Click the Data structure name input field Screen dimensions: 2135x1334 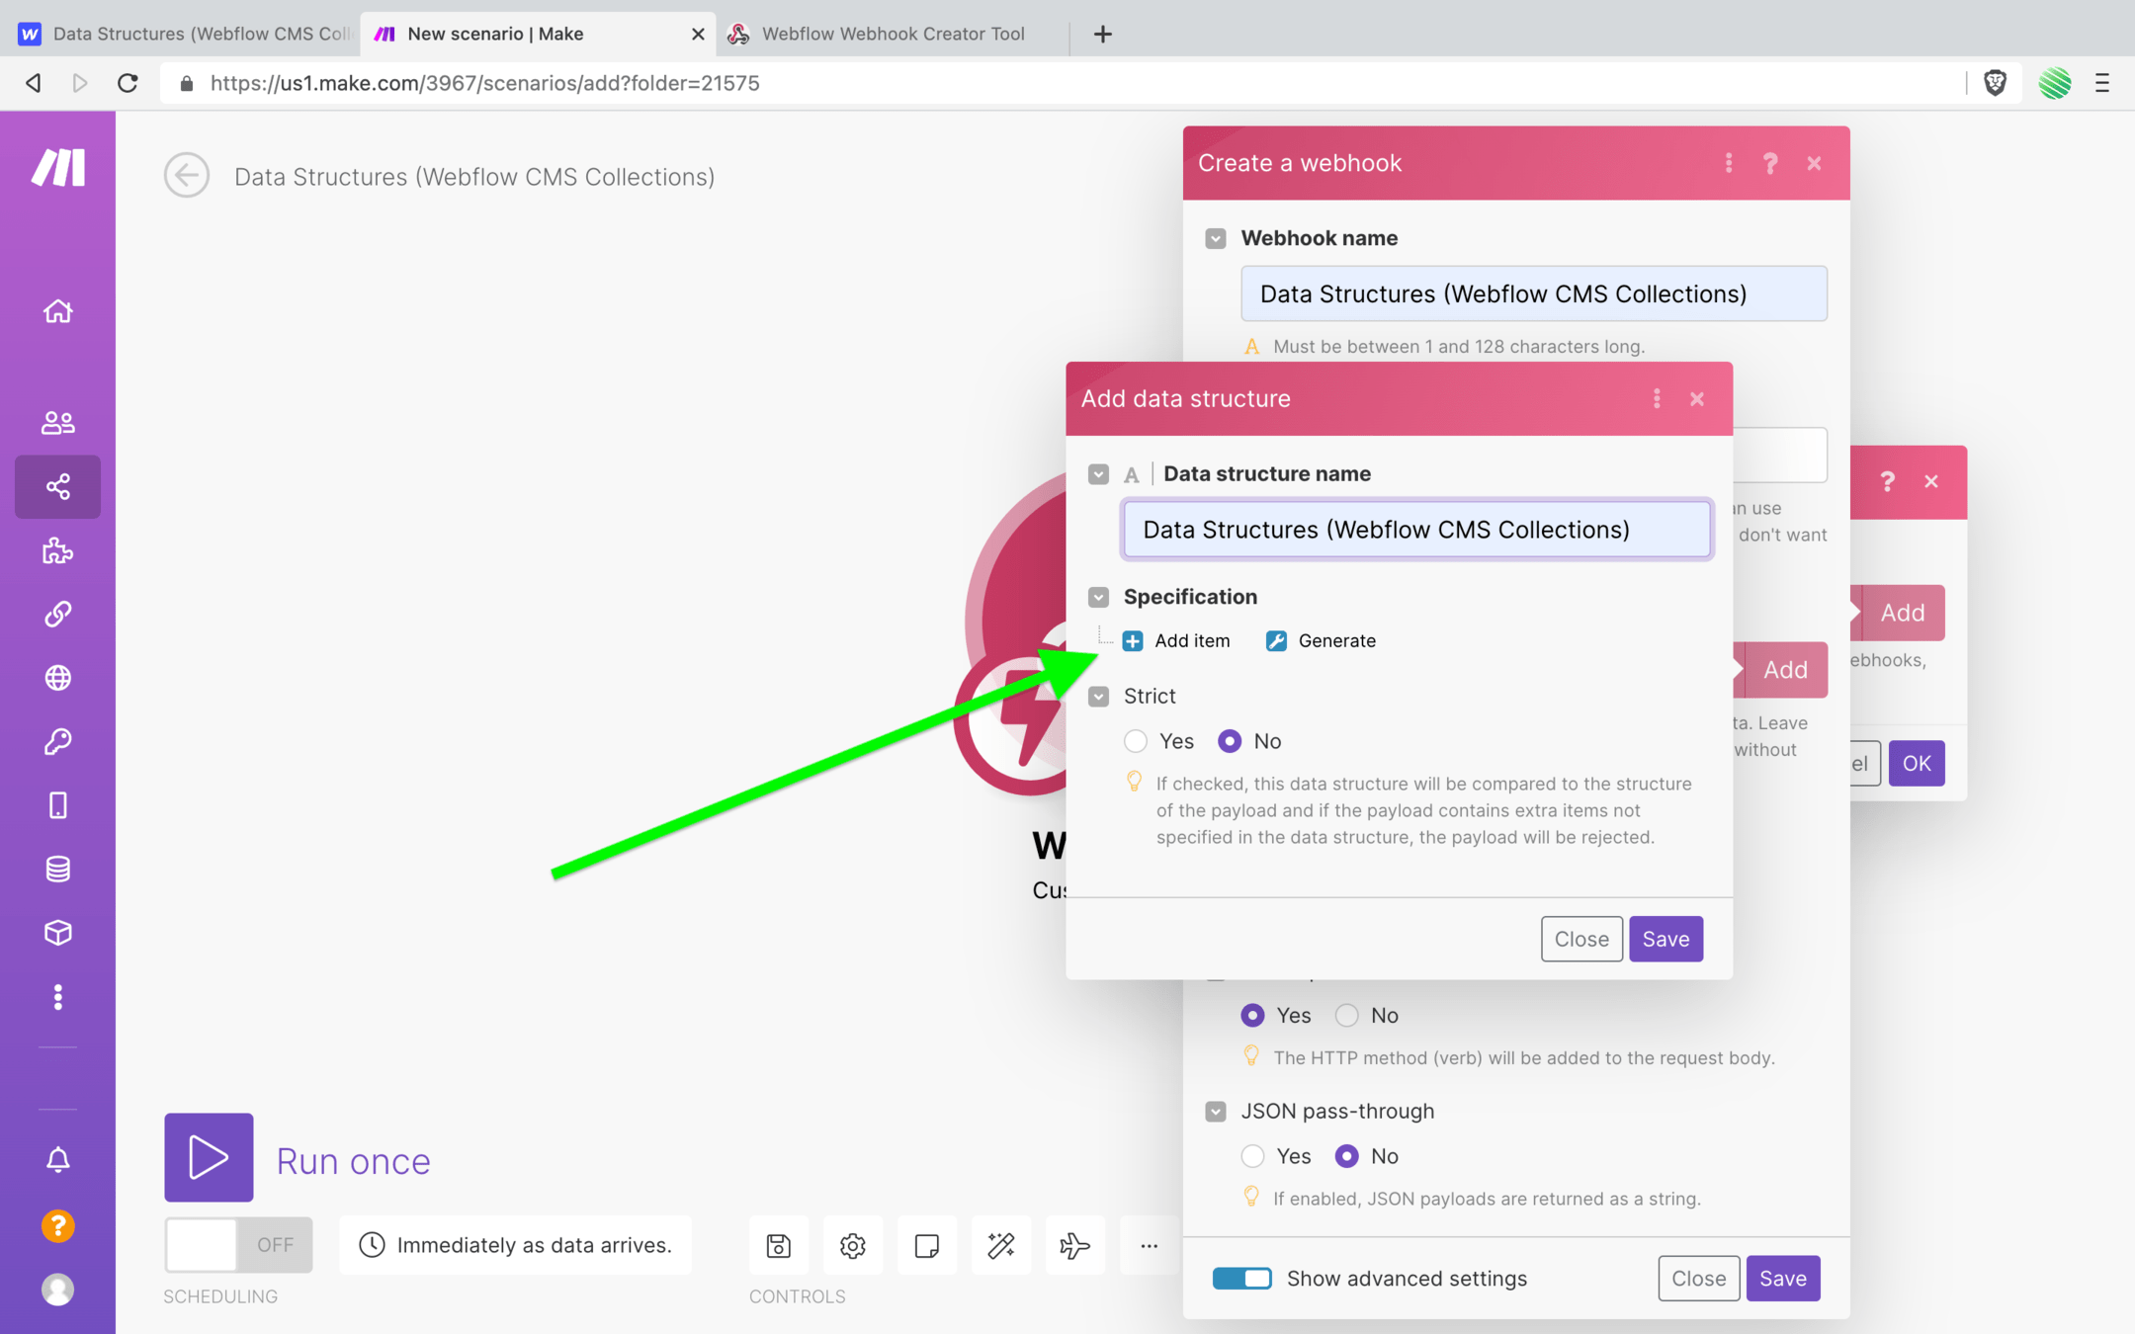click(x=1416, y=530)
